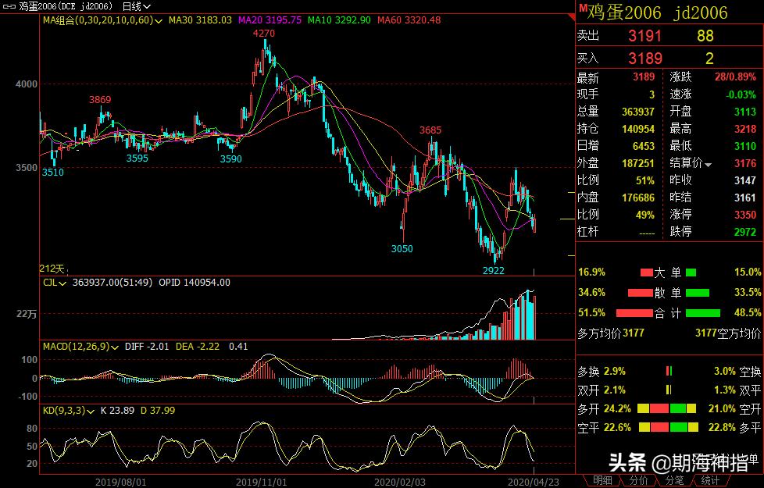Image resolution: width=764 pixels, height=488 pixels.
Task: Click the MA30 3183.03 value
Action: click(200, 20)
